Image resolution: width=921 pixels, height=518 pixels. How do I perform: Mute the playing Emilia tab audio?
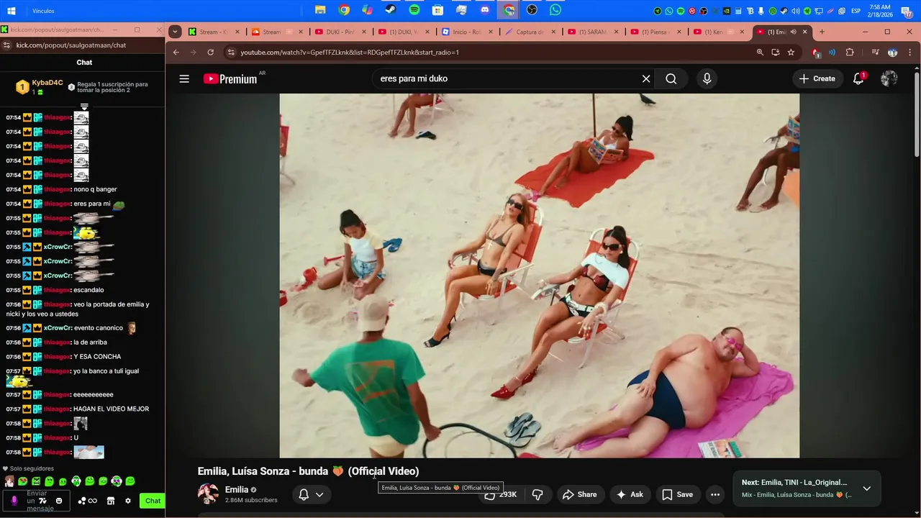[x=793, y=32]
